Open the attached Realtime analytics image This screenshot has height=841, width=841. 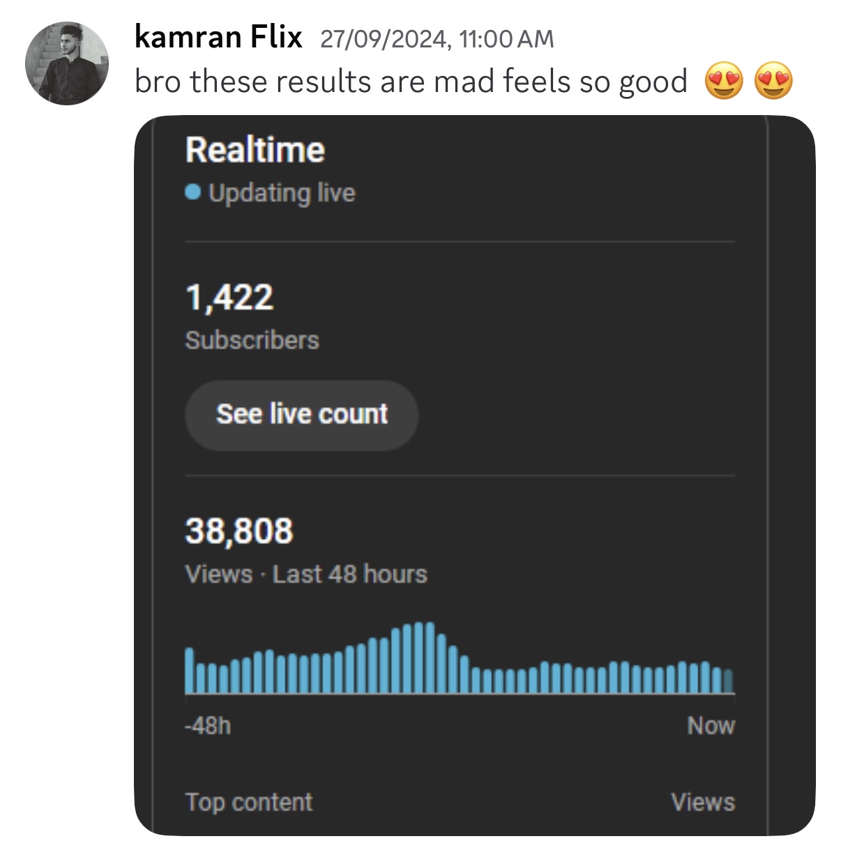[x=474, y=475]
